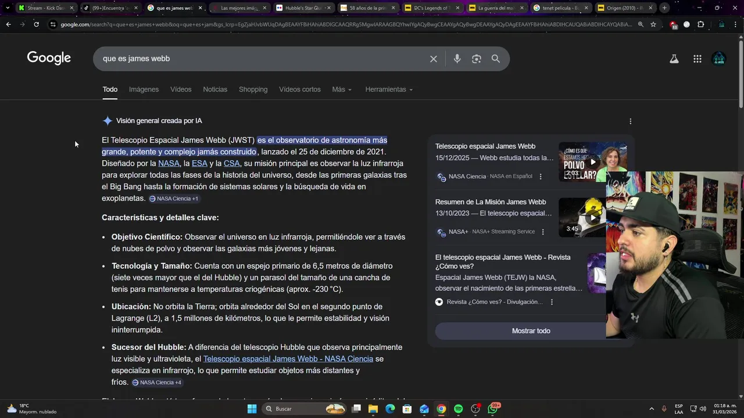Click the Mostrar todo button

coord(531,331)
